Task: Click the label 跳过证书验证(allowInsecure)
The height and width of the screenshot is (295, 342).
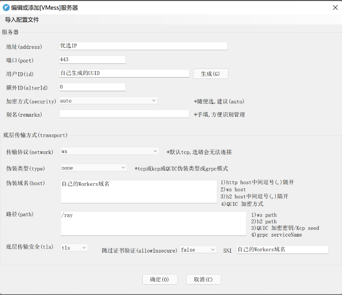Action: click(139, 251)
